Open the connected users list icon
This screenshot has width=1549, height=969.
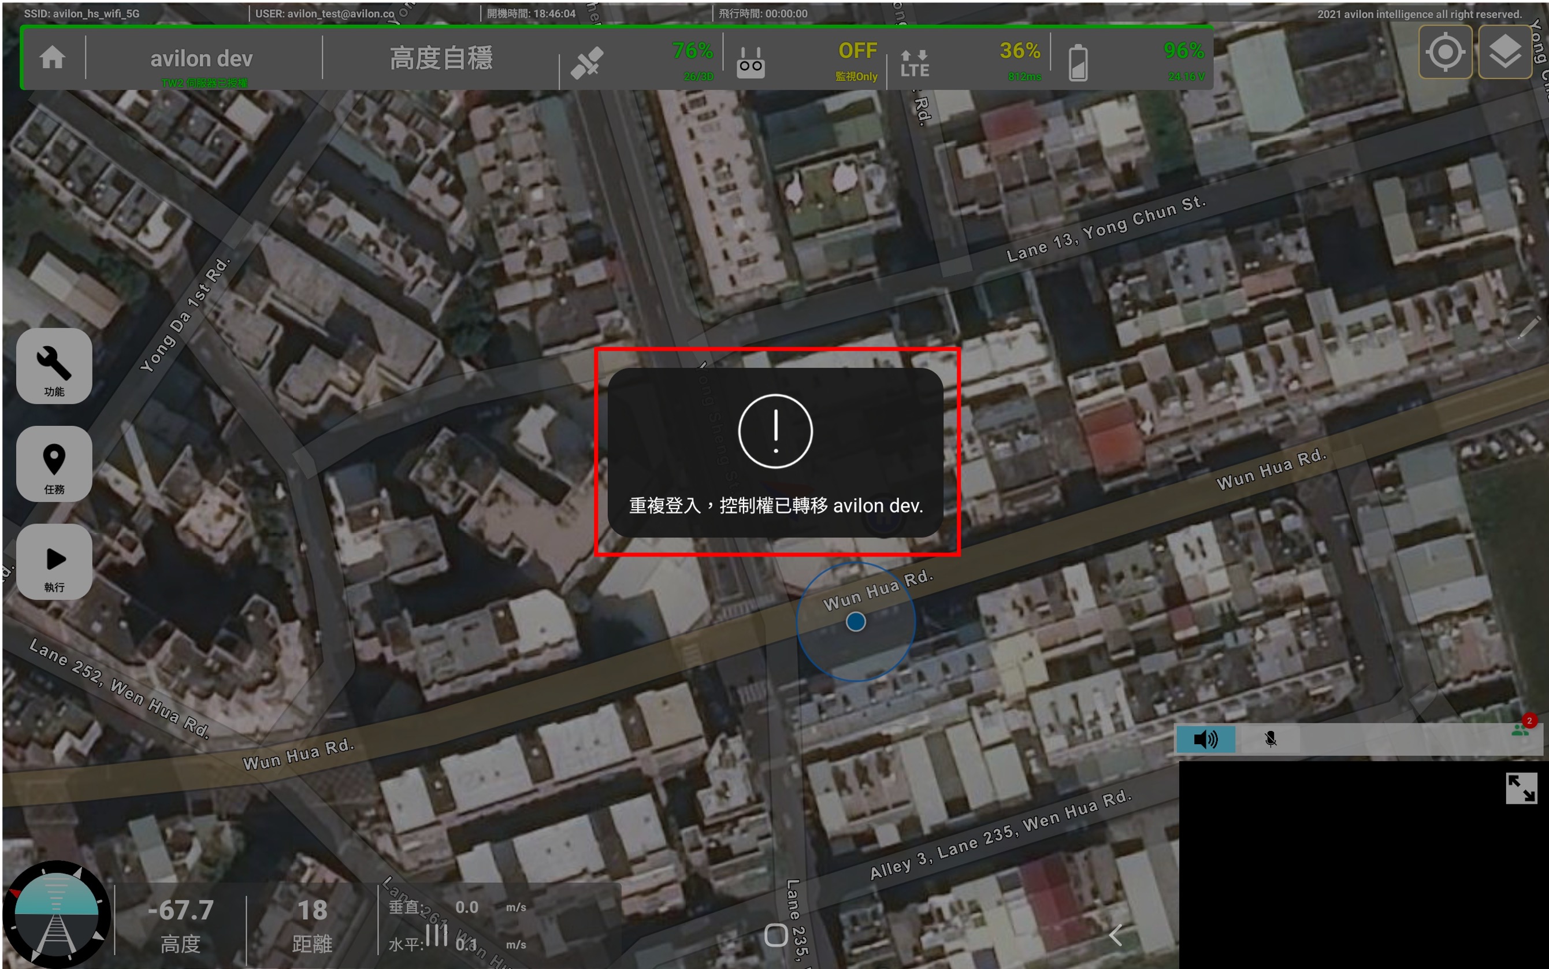click(x=1520, y=730)
